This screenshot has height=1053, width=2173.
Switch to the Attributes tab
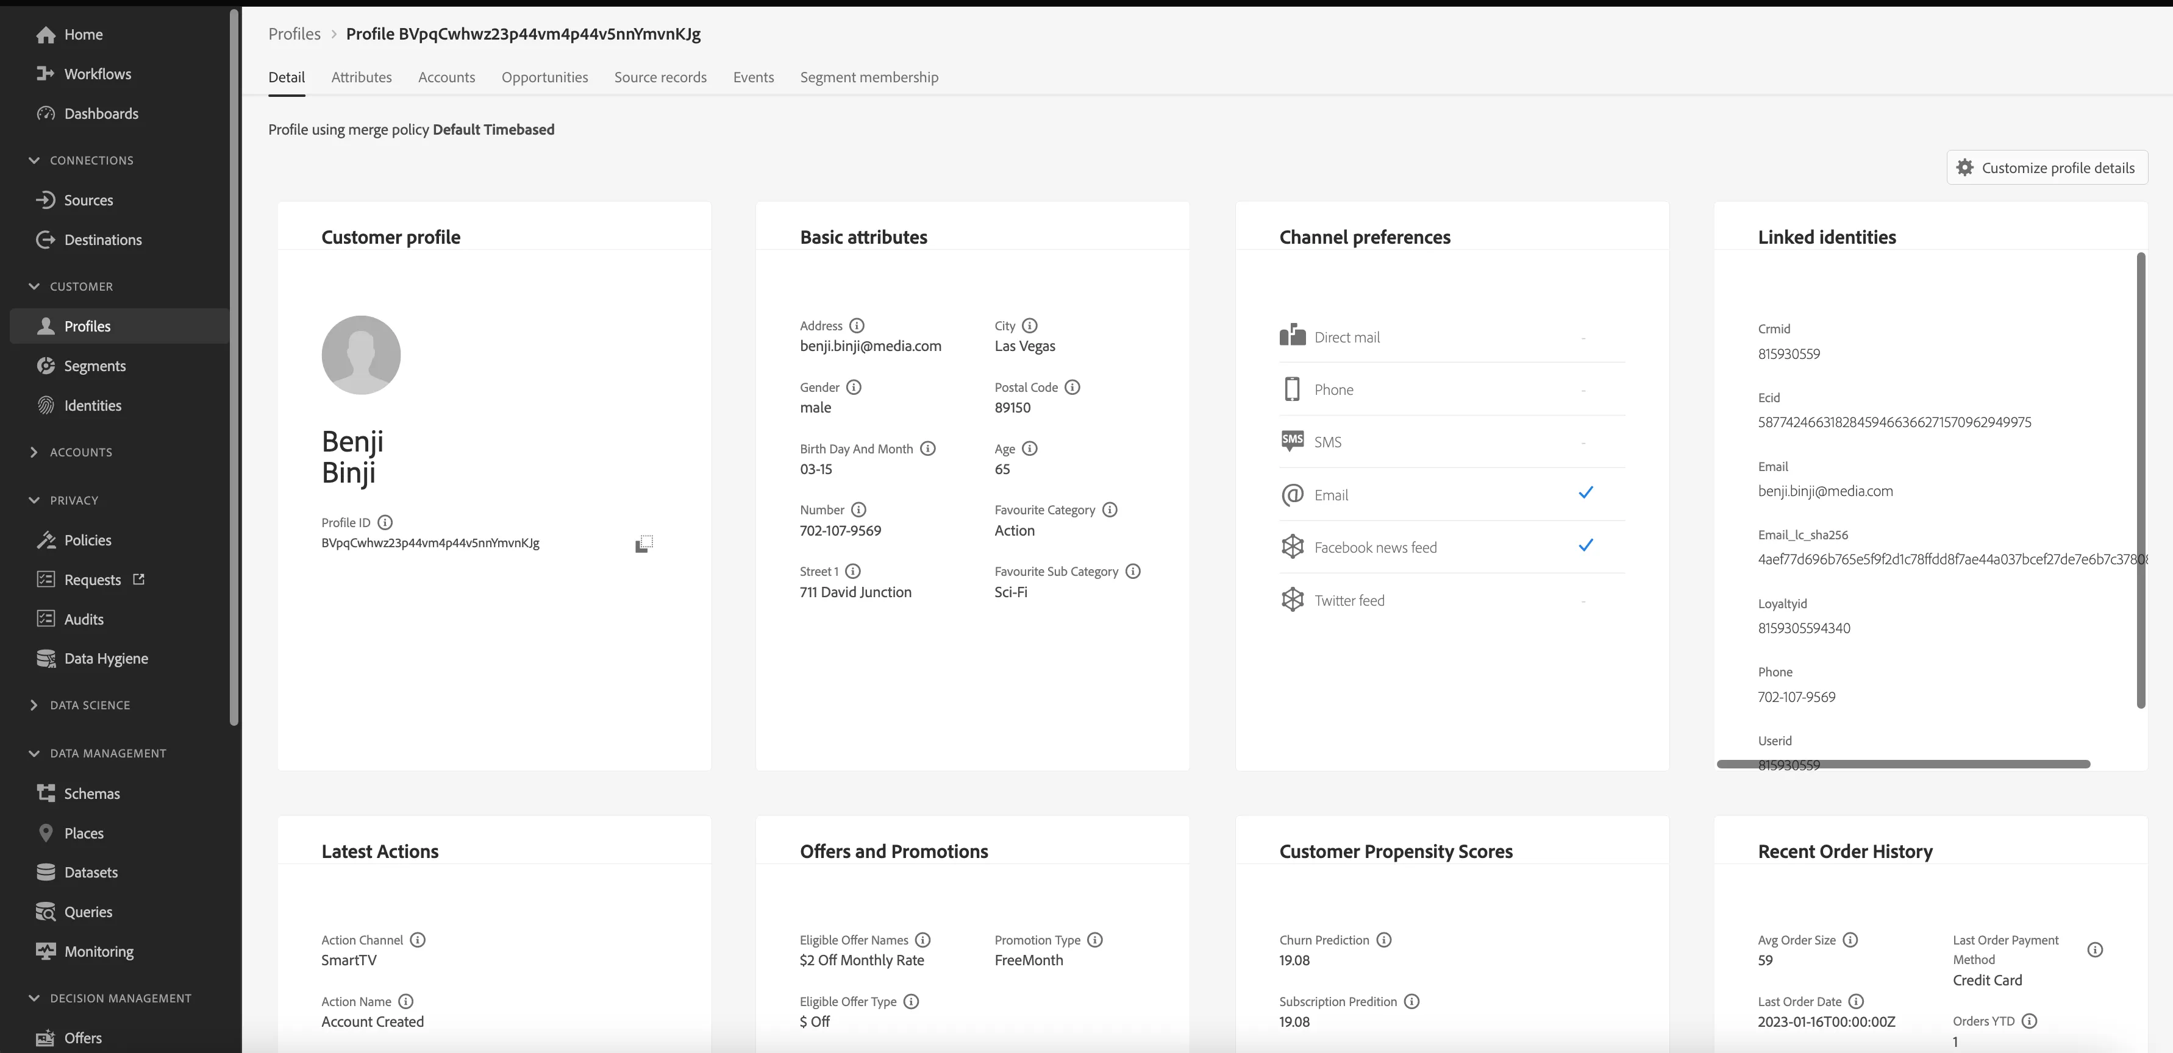[x=361, y=77]
